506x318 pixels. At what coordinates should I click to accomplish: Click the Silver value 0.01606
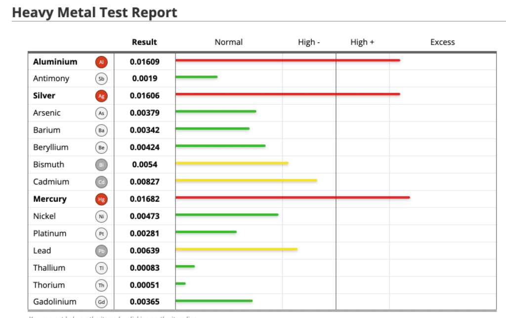click(145, 95)
